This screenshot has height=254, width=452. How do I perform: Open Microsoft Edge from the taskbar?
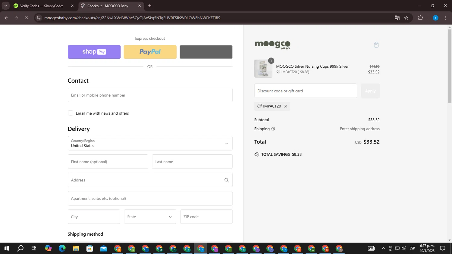point(62,249)
